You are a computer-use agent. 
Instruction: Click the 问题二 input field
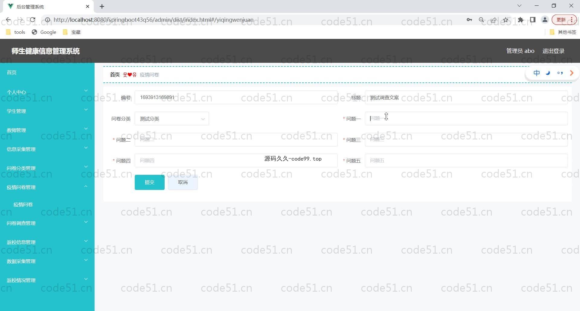pos(236,139)
